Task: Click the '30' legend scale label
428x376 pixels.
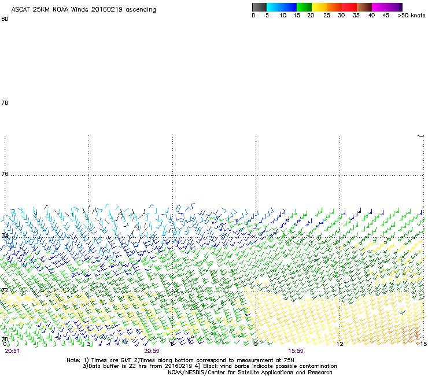Action: click(341, 16)
